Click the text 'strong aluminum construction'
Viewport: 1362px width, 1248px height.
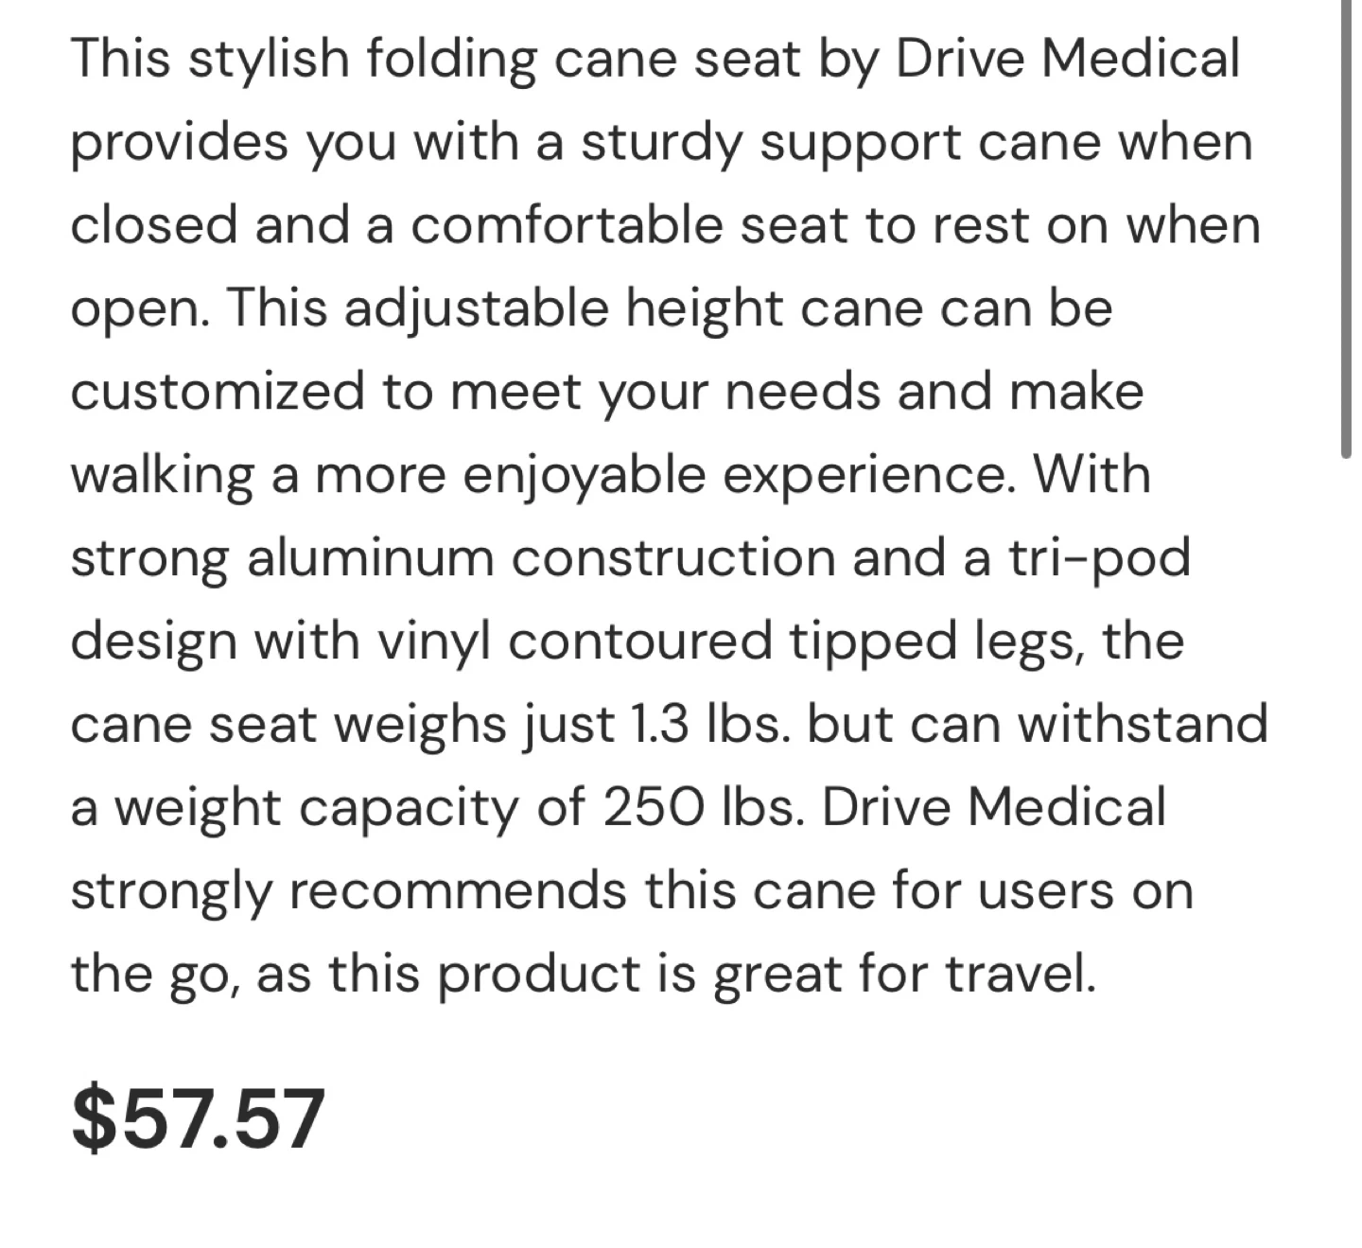pyautogui.click(x=453, y=558)
